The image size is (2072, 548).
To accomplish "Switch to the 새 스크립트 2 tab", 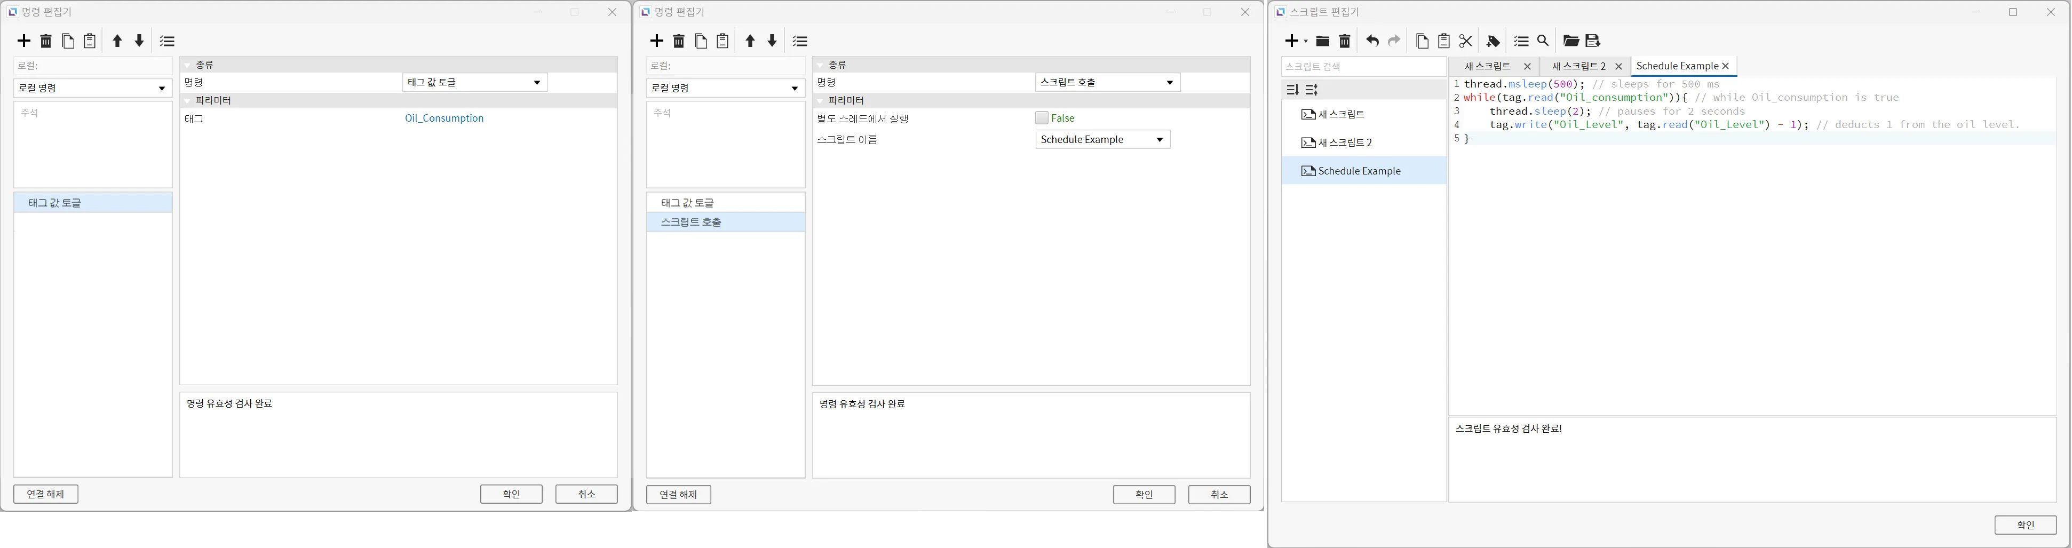I will 1578,67.
